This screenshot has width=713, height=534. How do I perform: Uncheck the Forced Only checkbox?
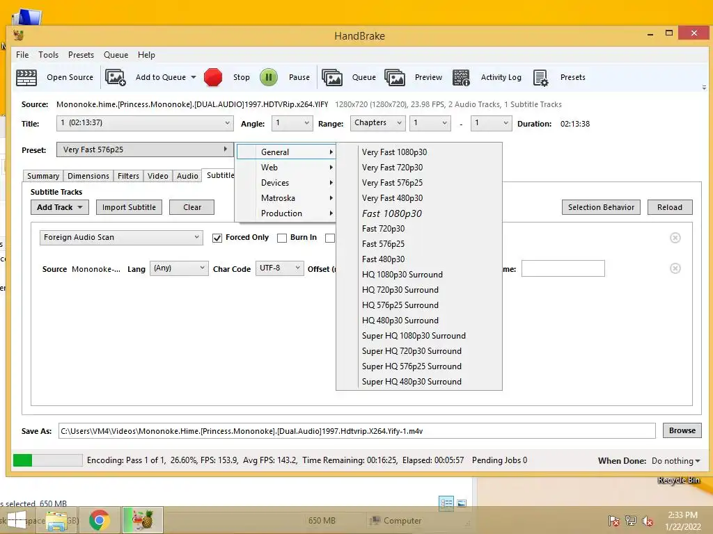pos(217,238)
